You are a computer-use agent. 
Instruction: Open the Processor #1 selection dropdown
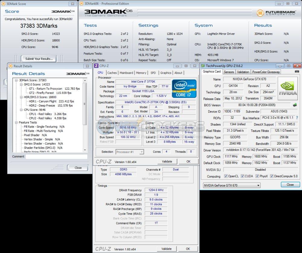[130, 152]
